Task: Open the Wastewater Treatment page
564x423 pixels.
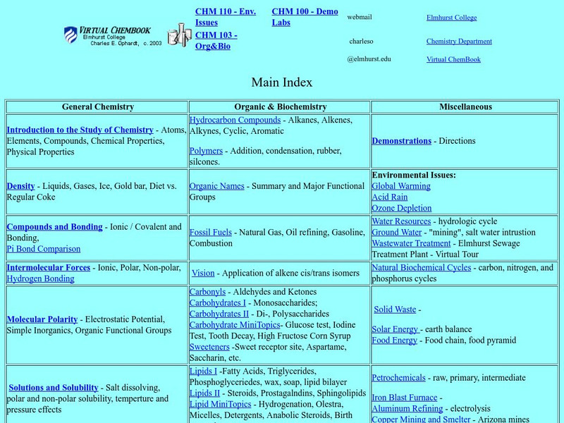Action: (412, 243)
